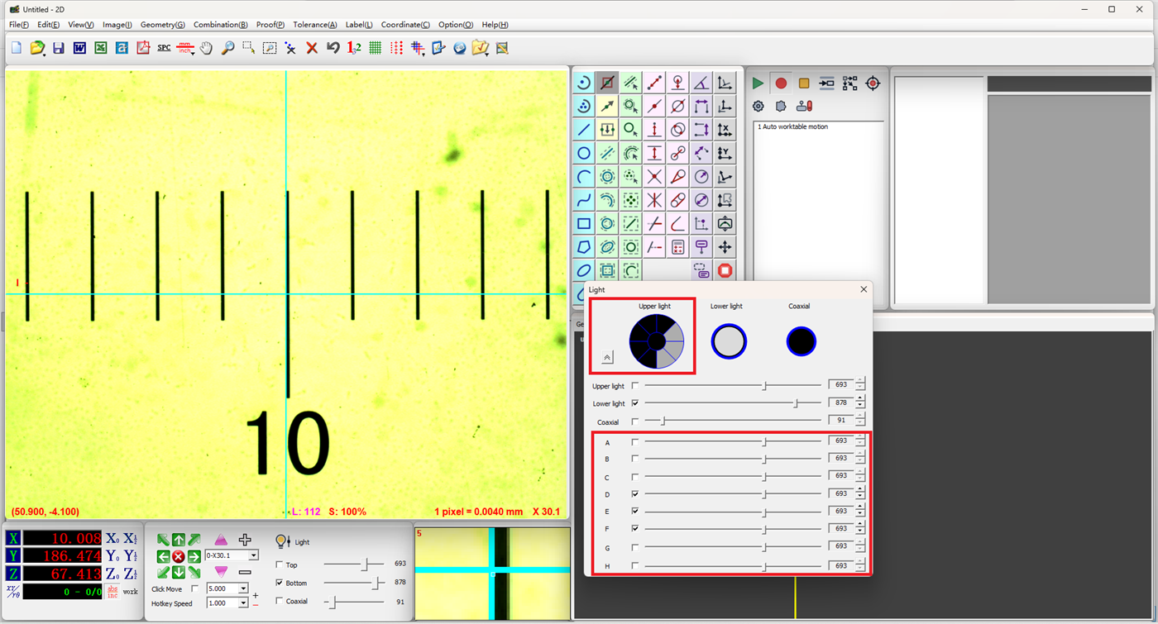Export measurement data to Word
Screen dimensions: 1158x624
tap(79, 48)
